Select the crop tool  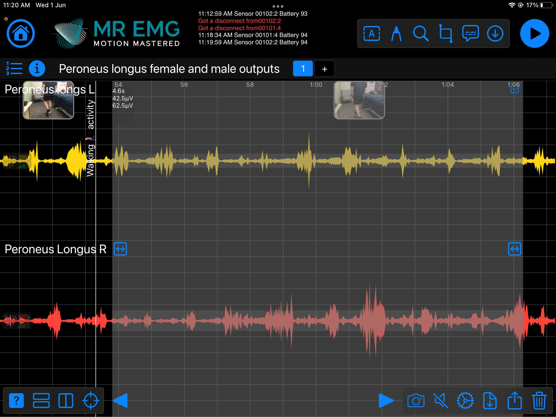click(x=446, y=33)
